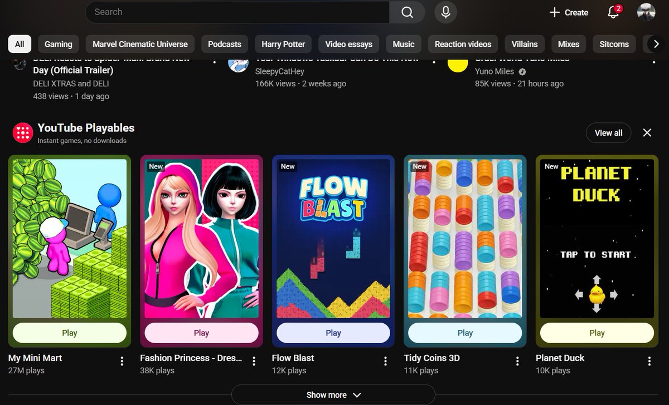Image resolution: width=669 pixels, height=405 pixels.
Task: Open Flow Blast options menu
Action: [385, 361]
